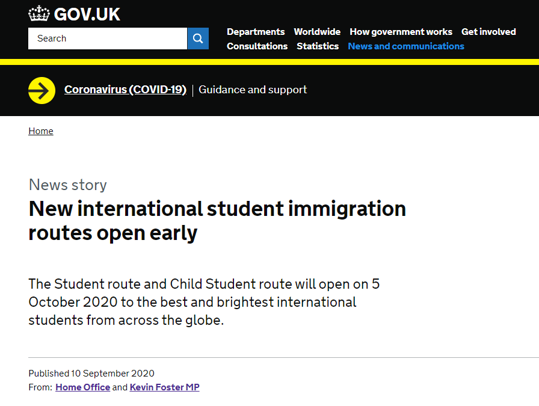Image resolution: width=539 pixels, height=406 pixels.
Task: Click the yellow arrow circle icon
Action: tap(42, 90)
